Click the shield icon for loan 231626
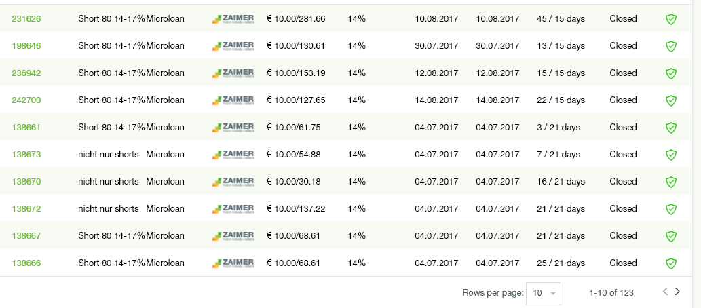Screen dimensions: 701x308 [670, 19]
